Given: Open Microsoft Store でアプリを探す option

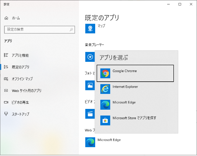Looking at the screenshot, I should coord(135,120).
